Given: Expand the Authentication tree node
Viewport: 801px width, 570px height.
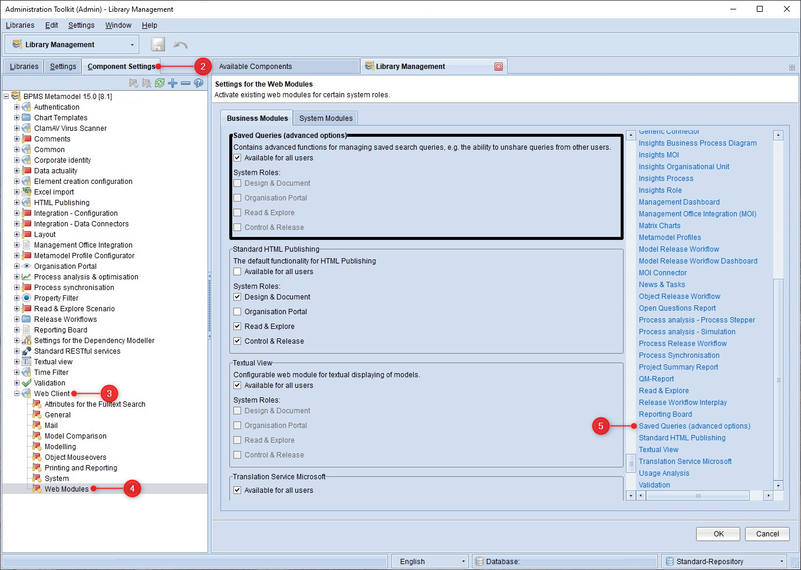Looking at the screenshot, I should click(17, 107).
